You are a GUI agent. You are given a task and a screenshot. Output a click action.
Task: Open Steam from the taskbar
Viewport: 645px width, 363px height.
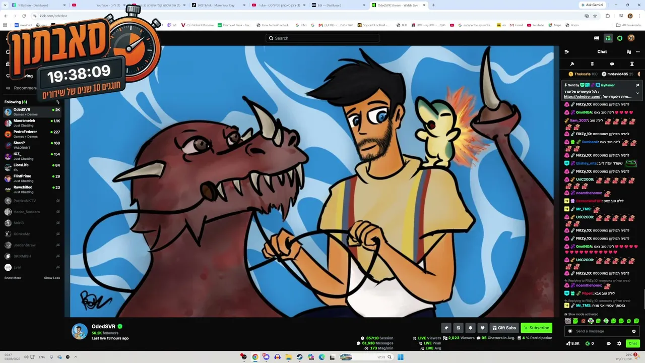pos(299,357)
